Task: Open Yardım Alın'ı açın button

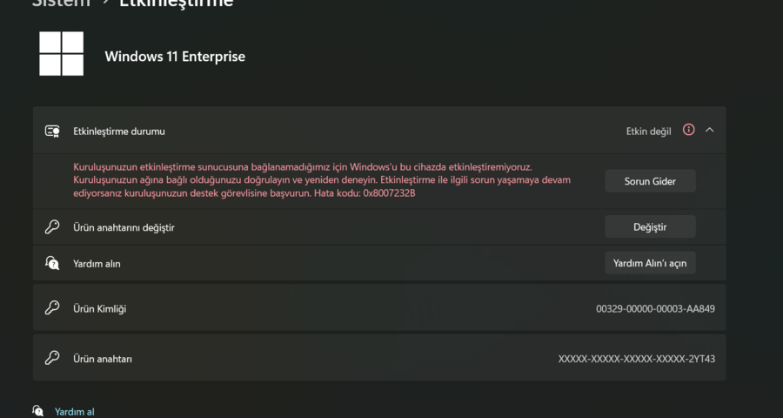Action: click(650, 263)
